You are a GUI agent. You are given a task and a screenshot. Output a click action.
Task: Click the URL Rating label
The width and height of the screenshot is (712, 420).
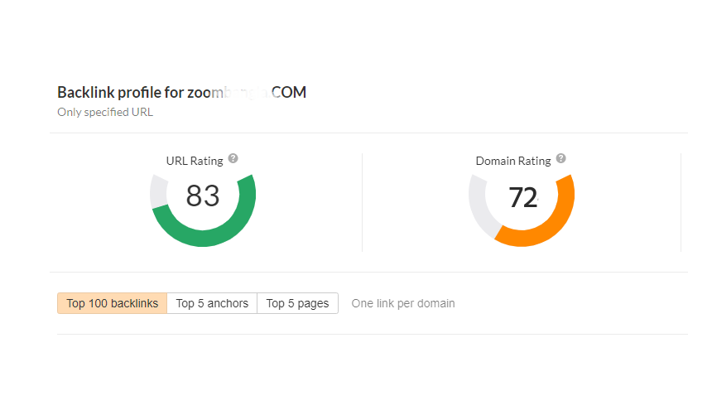coord(195,161)
